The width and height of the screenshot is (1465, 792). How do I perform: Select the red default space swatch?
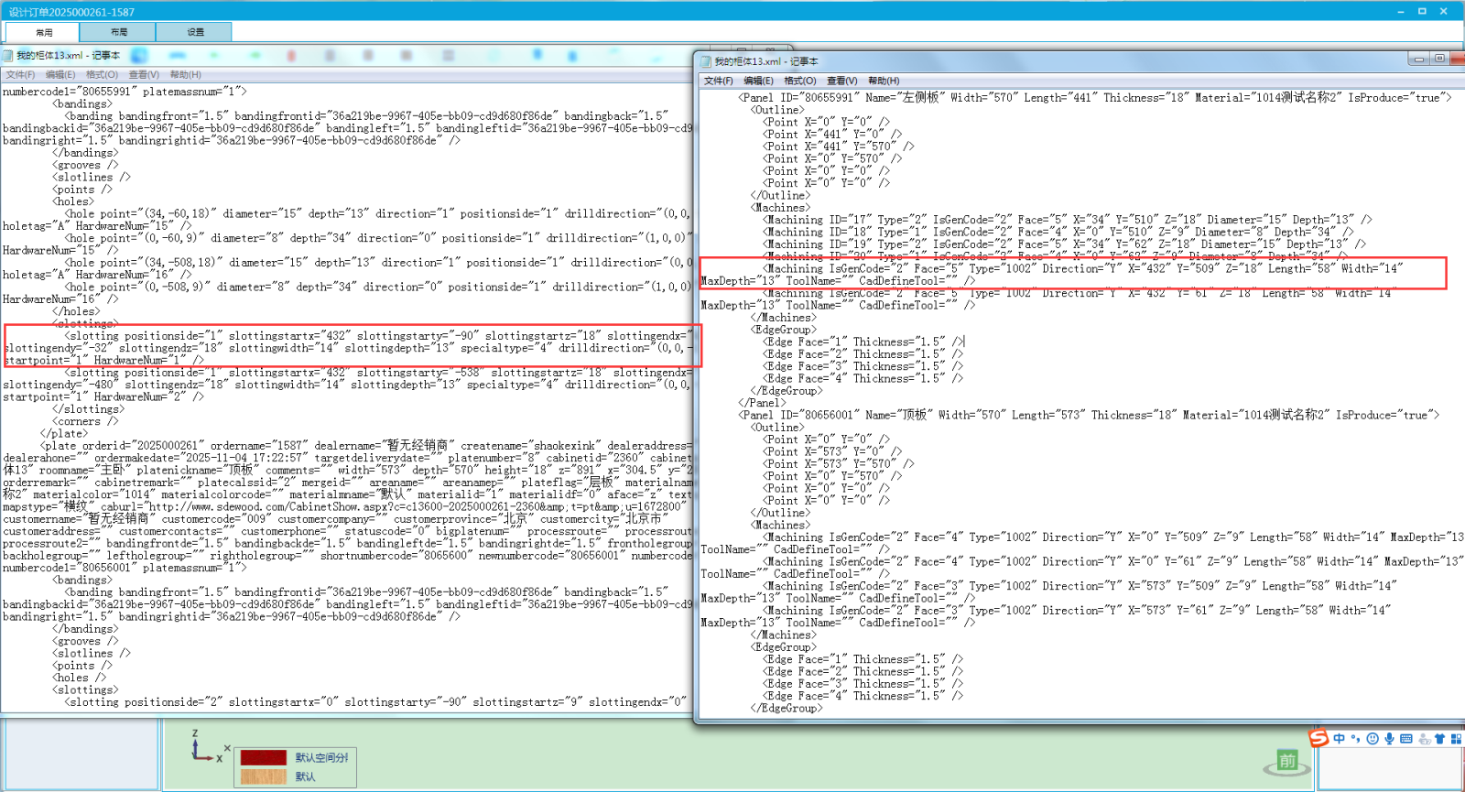click(x=264, y=757)
